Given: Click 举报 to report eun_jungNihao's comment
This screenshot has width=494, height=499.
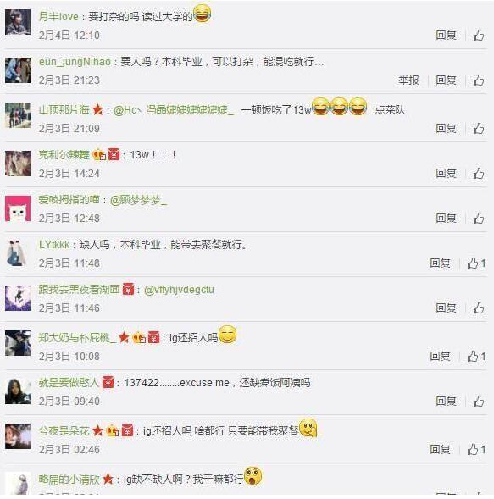Looking at the screenshot, I should click(x=408, y=80).
